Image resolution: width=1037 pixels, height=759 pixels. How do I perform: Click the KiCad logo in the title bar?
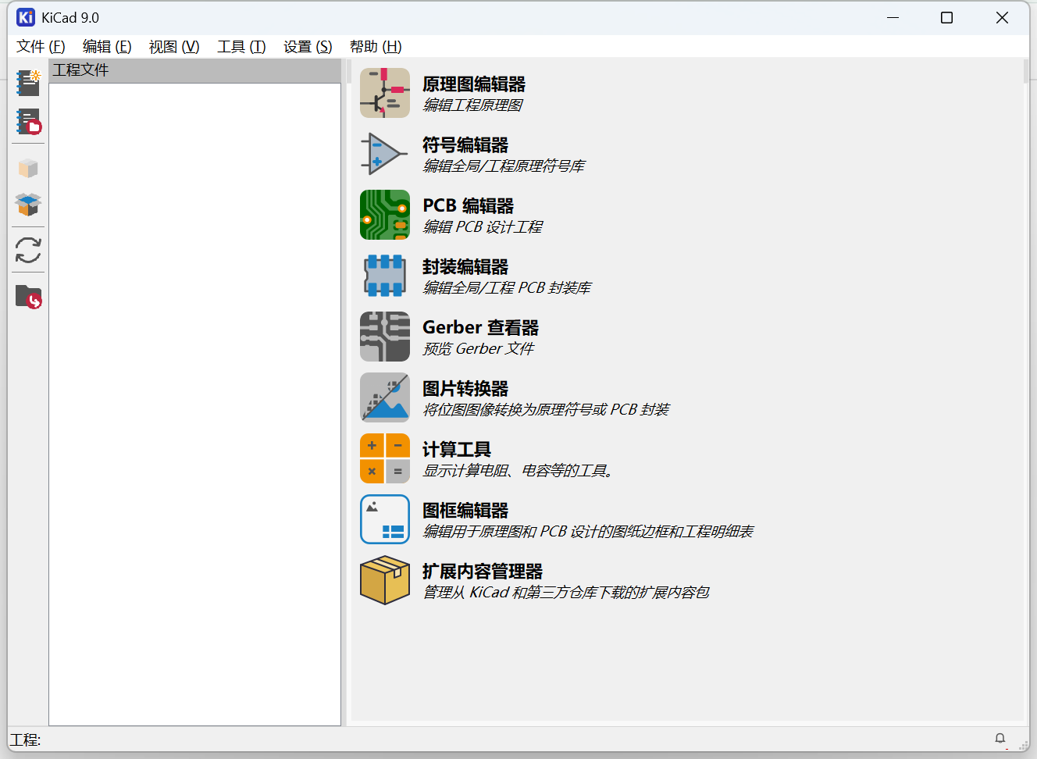click(x=26, y=17)
